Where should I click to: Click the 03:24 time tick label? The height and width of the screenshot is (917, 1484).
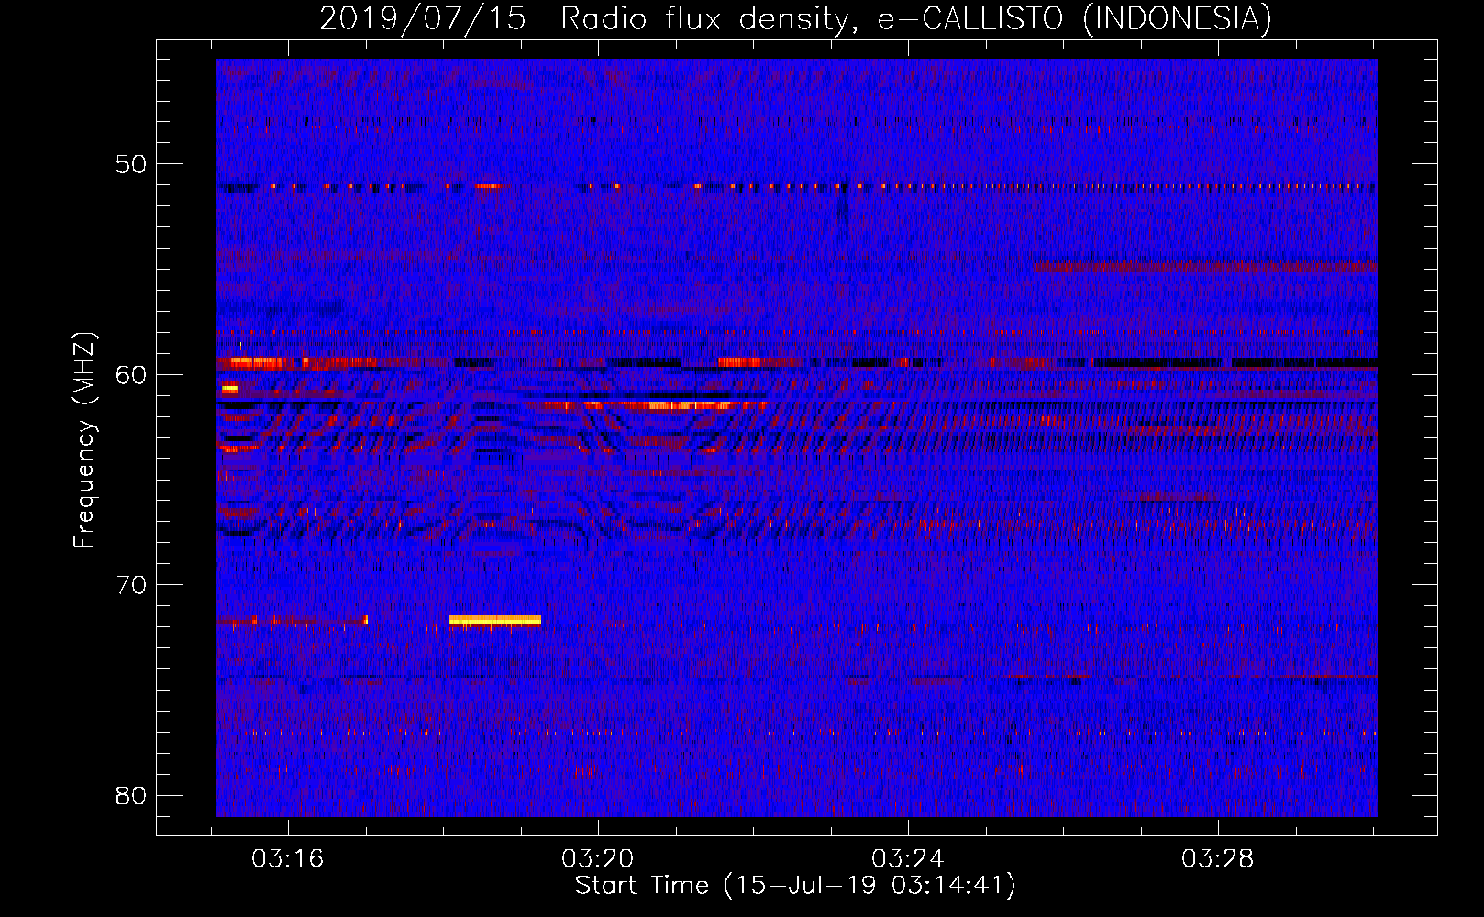coord(908,858)
